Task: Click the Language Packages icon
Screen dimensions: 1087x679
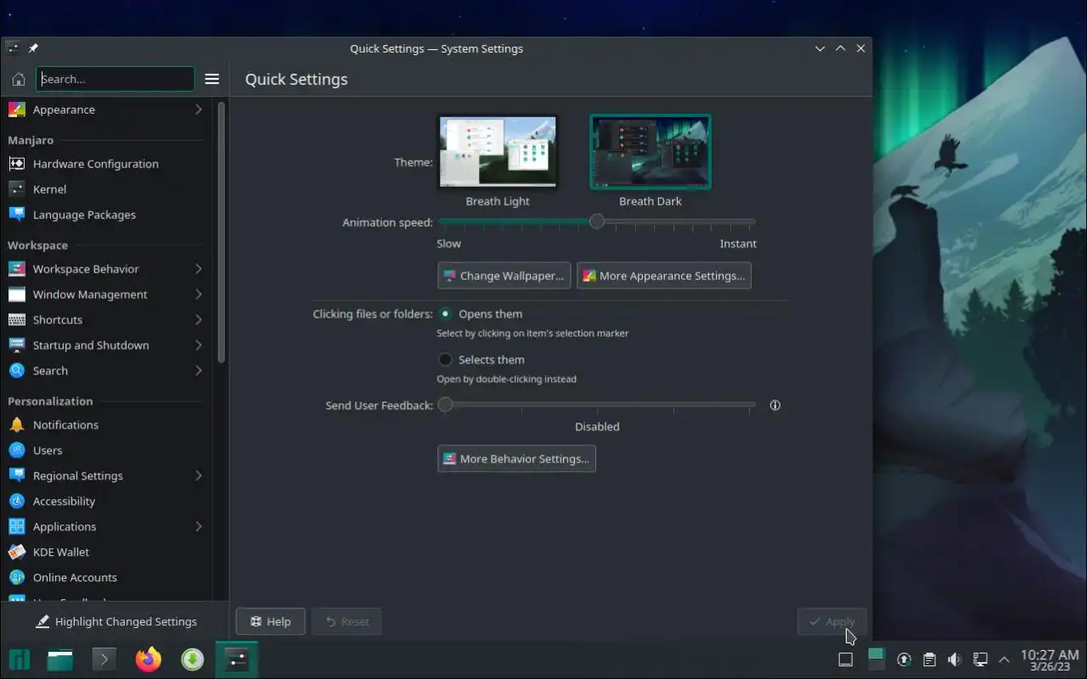Action: (x=17, y=215)
